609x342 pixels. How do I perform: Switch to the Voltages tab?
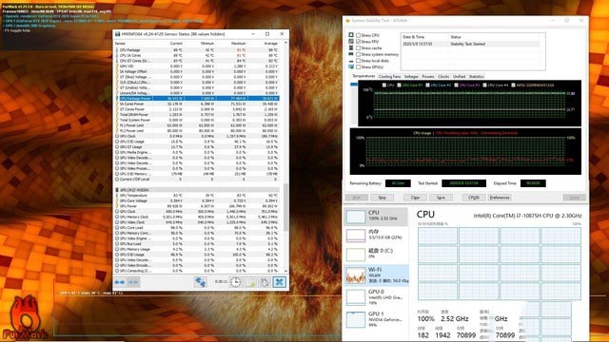411,76
